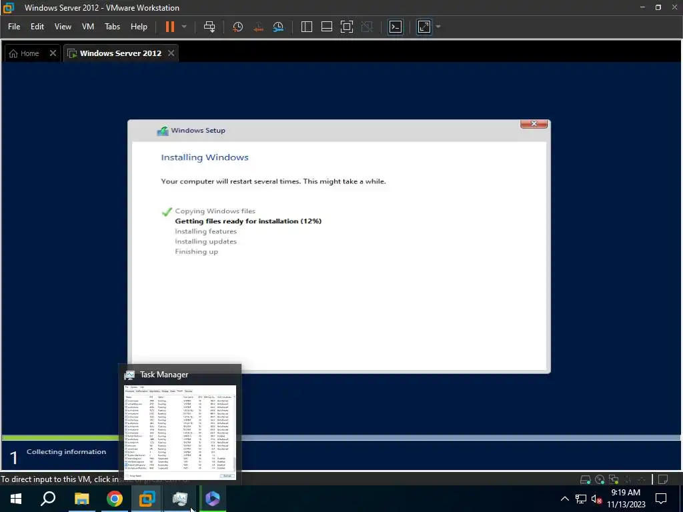Click the network tray icon

coord(581,499)
